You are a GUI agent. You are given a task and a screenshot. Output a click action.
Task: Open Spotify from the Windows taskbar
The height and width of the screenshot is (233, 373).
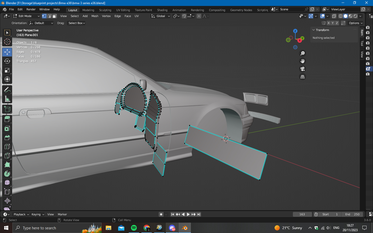pyautogui.click(x=134, y=228)
